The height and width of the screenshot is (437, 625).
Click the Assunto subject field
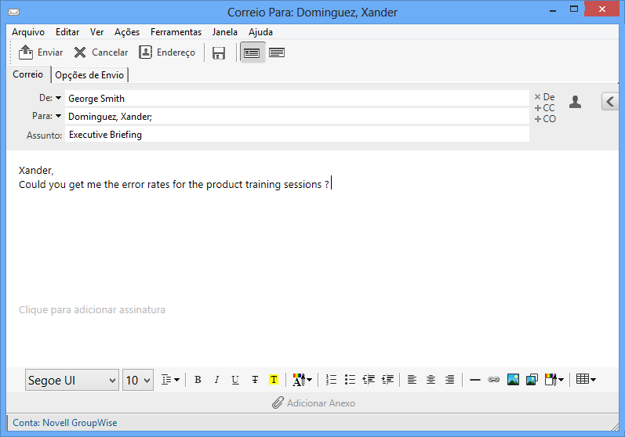click(297, 135)
